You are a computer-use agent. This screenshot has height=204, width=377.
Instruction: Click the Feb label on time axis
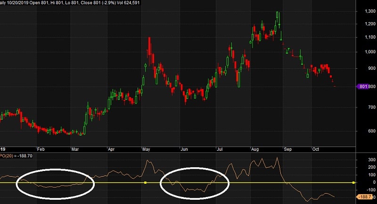click(41, 149)
